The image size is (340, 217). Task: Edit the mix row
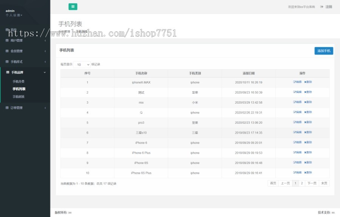pyautogui.click(x=297, y=102)
